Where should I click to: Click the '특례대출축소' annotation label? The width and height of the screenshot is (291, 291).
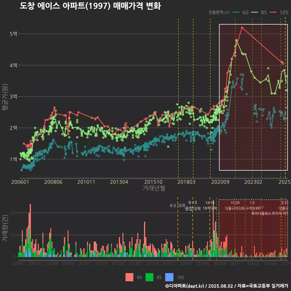pos(261,213)
